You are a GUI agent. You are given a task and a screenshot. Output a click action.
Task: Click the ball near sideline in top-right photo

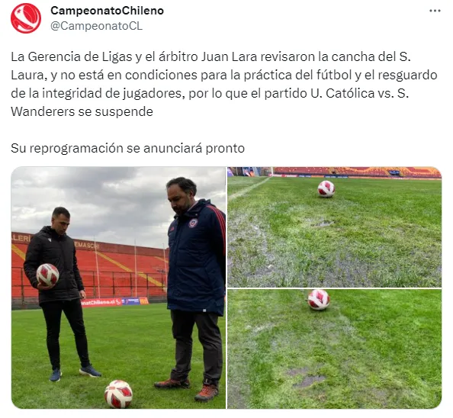tap(326, 189)
